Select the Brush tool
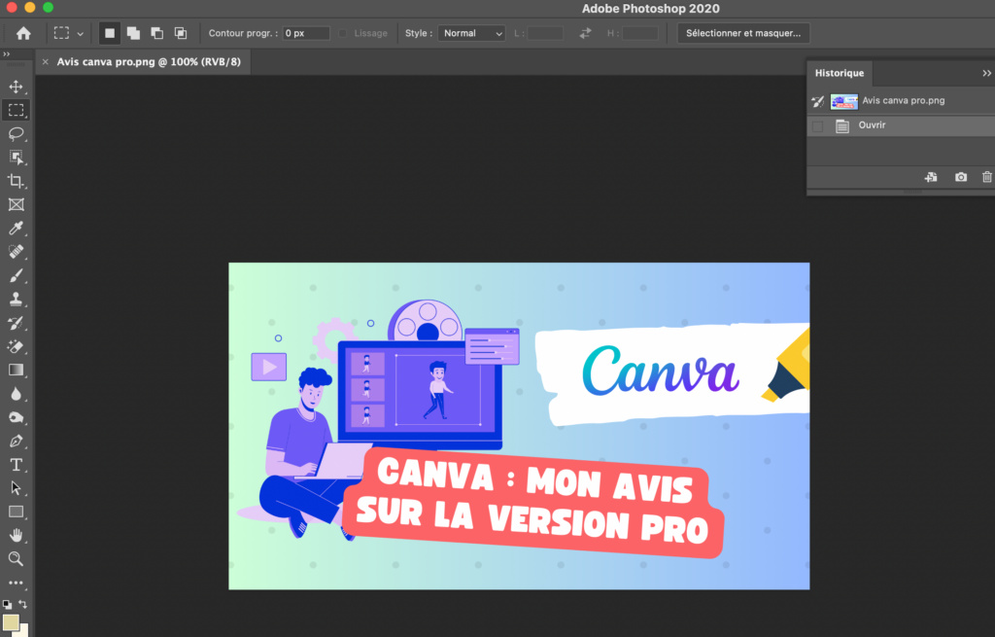Screen dimensions: 995x637 pyautogui.click(x=16, y=275)
